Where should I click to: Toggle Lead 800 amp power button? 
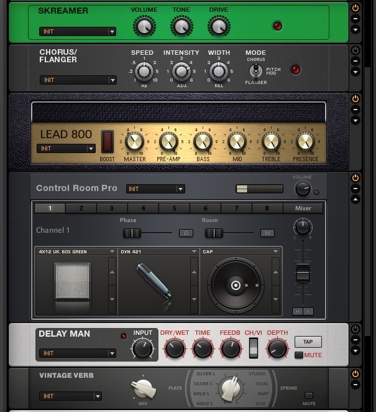pos(355,99)
